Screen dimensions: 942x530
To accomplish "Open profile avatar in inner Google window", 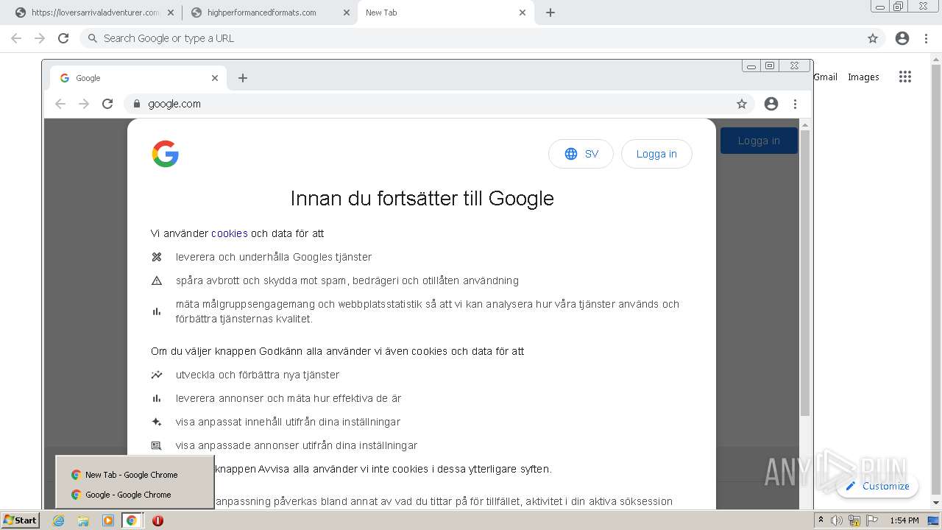I will (771, 104).
